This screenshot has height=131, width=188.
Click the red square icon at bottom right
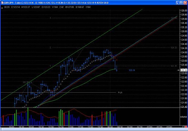186,127
